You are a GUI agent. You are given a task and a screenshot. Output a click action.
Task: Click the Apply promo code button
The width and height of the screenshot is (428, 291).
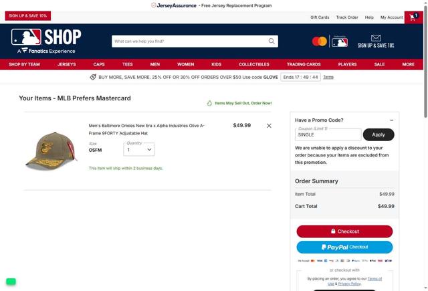coord(379,134)
